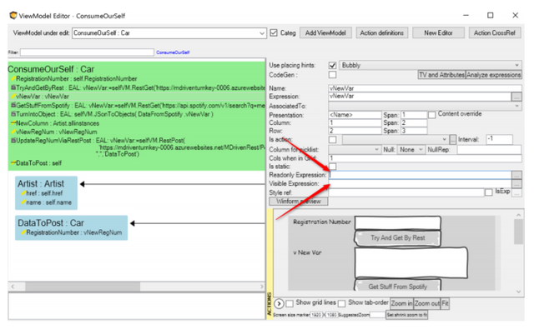Toggle the Categ checkbox

pyautogui.click(x=274, y=33)
